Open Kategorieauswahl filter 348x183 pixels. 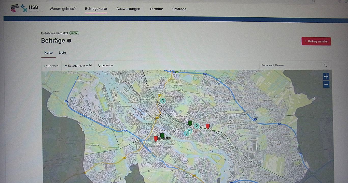[78, 66]
